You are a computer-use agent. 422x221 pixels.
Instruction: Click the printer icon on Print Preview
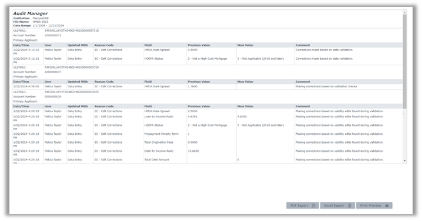coord(387,205)
